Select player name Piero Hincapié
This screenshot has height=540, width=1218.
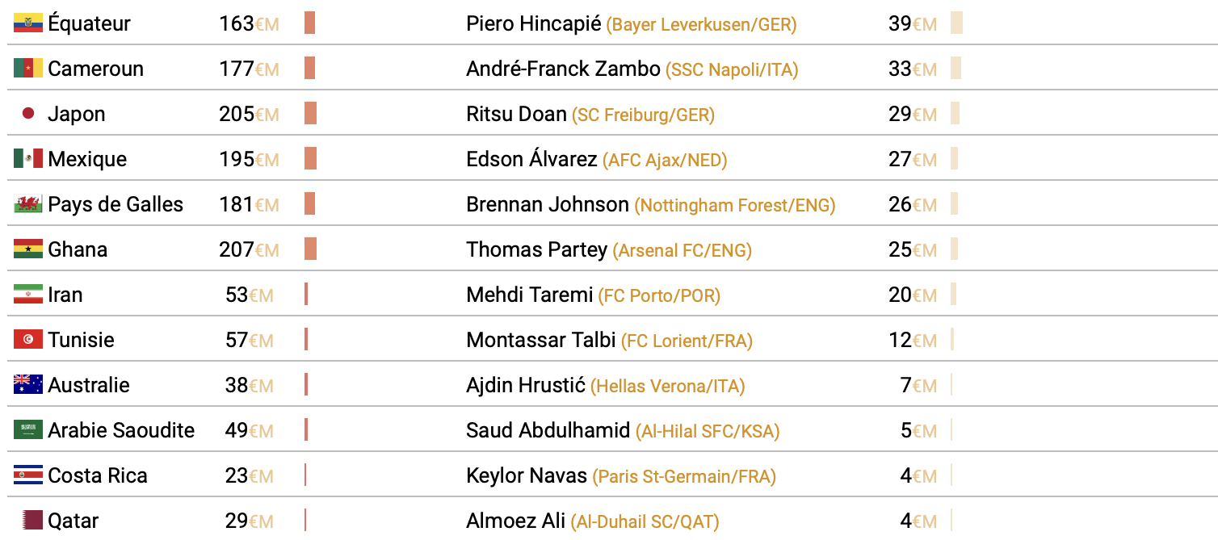[534, 23]
